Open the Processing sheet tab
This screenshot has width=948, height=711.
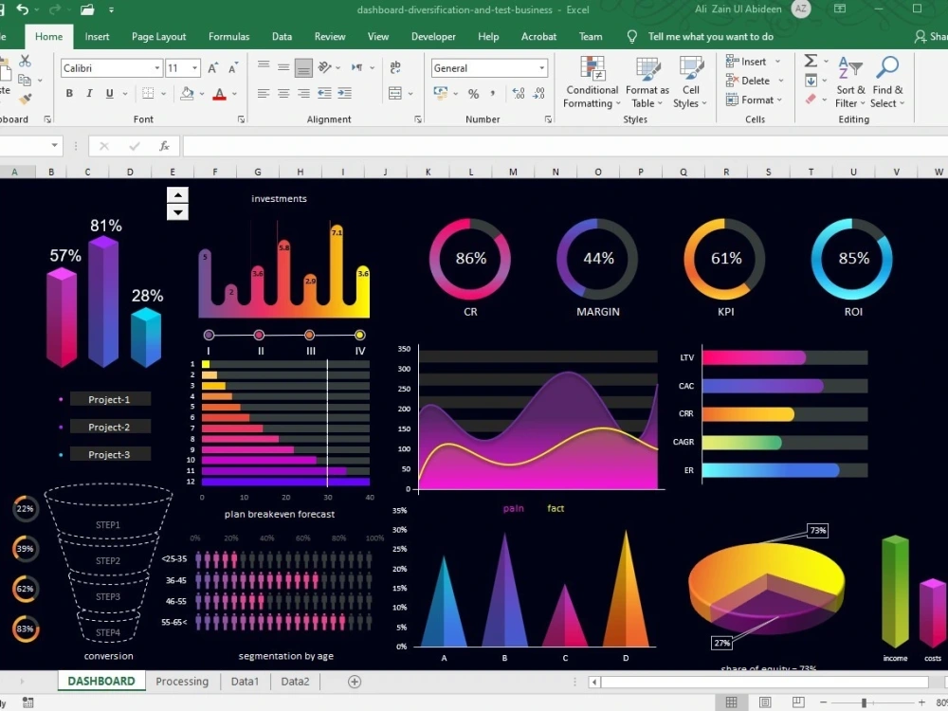(x=182, y=681)
